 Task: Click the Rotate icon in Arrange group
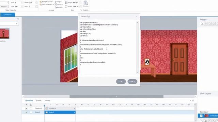(56, 7)
